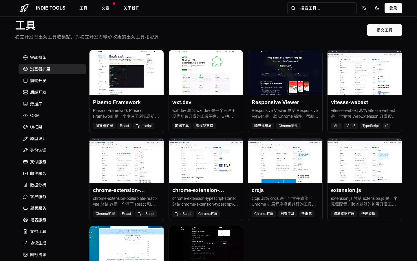Click the extension.js title
This screenshot has width=417, height=261.
[x=346, y=190]
